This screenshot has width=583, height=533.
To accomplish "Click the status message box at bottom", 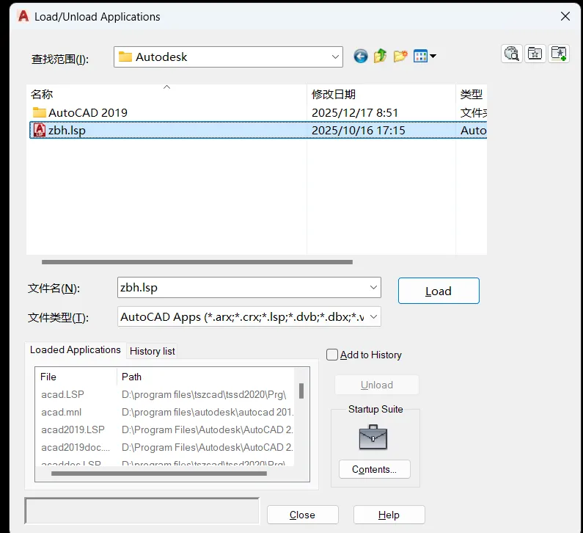I will click(142, 510).
